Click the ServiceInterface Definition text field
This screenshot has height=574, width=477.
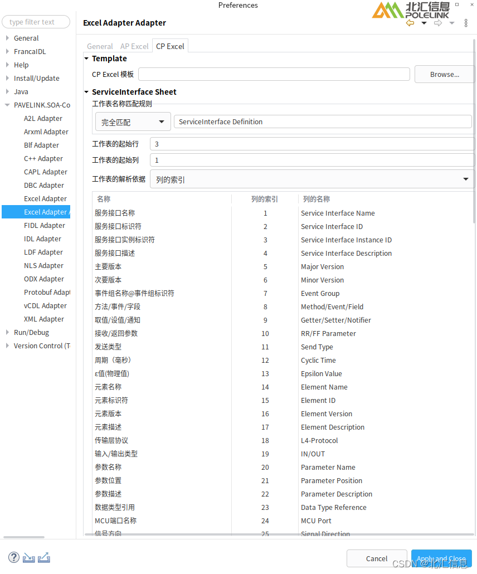(323, 122)
